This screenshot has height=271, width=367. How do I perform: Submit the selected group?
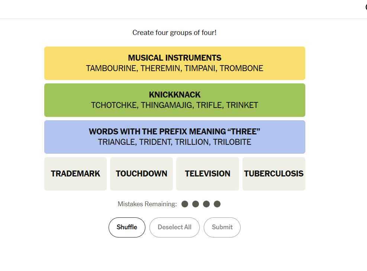pyautogui.click(x=222, y=227)
